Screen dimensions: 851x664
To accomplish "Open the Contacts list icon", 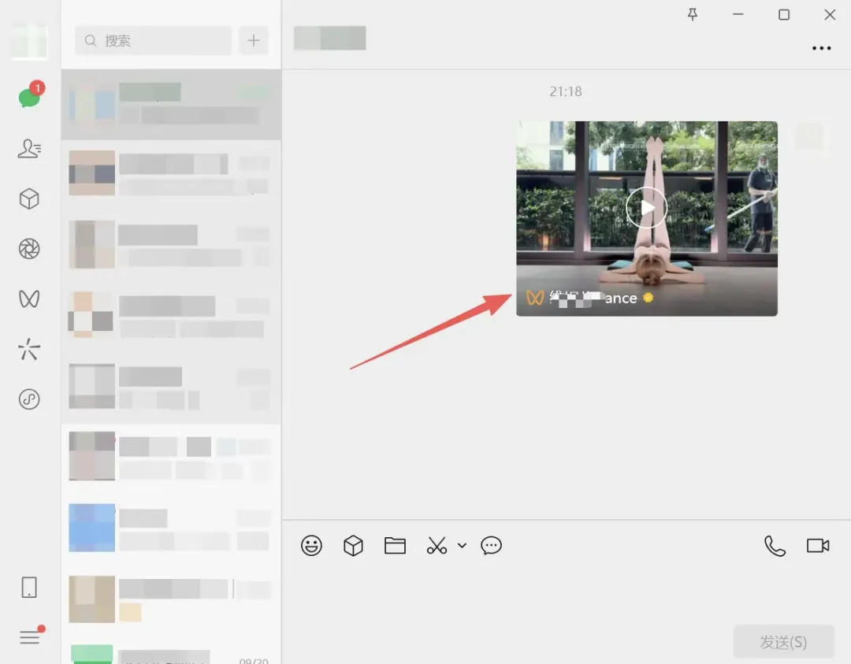I will (x=29, y=148).
